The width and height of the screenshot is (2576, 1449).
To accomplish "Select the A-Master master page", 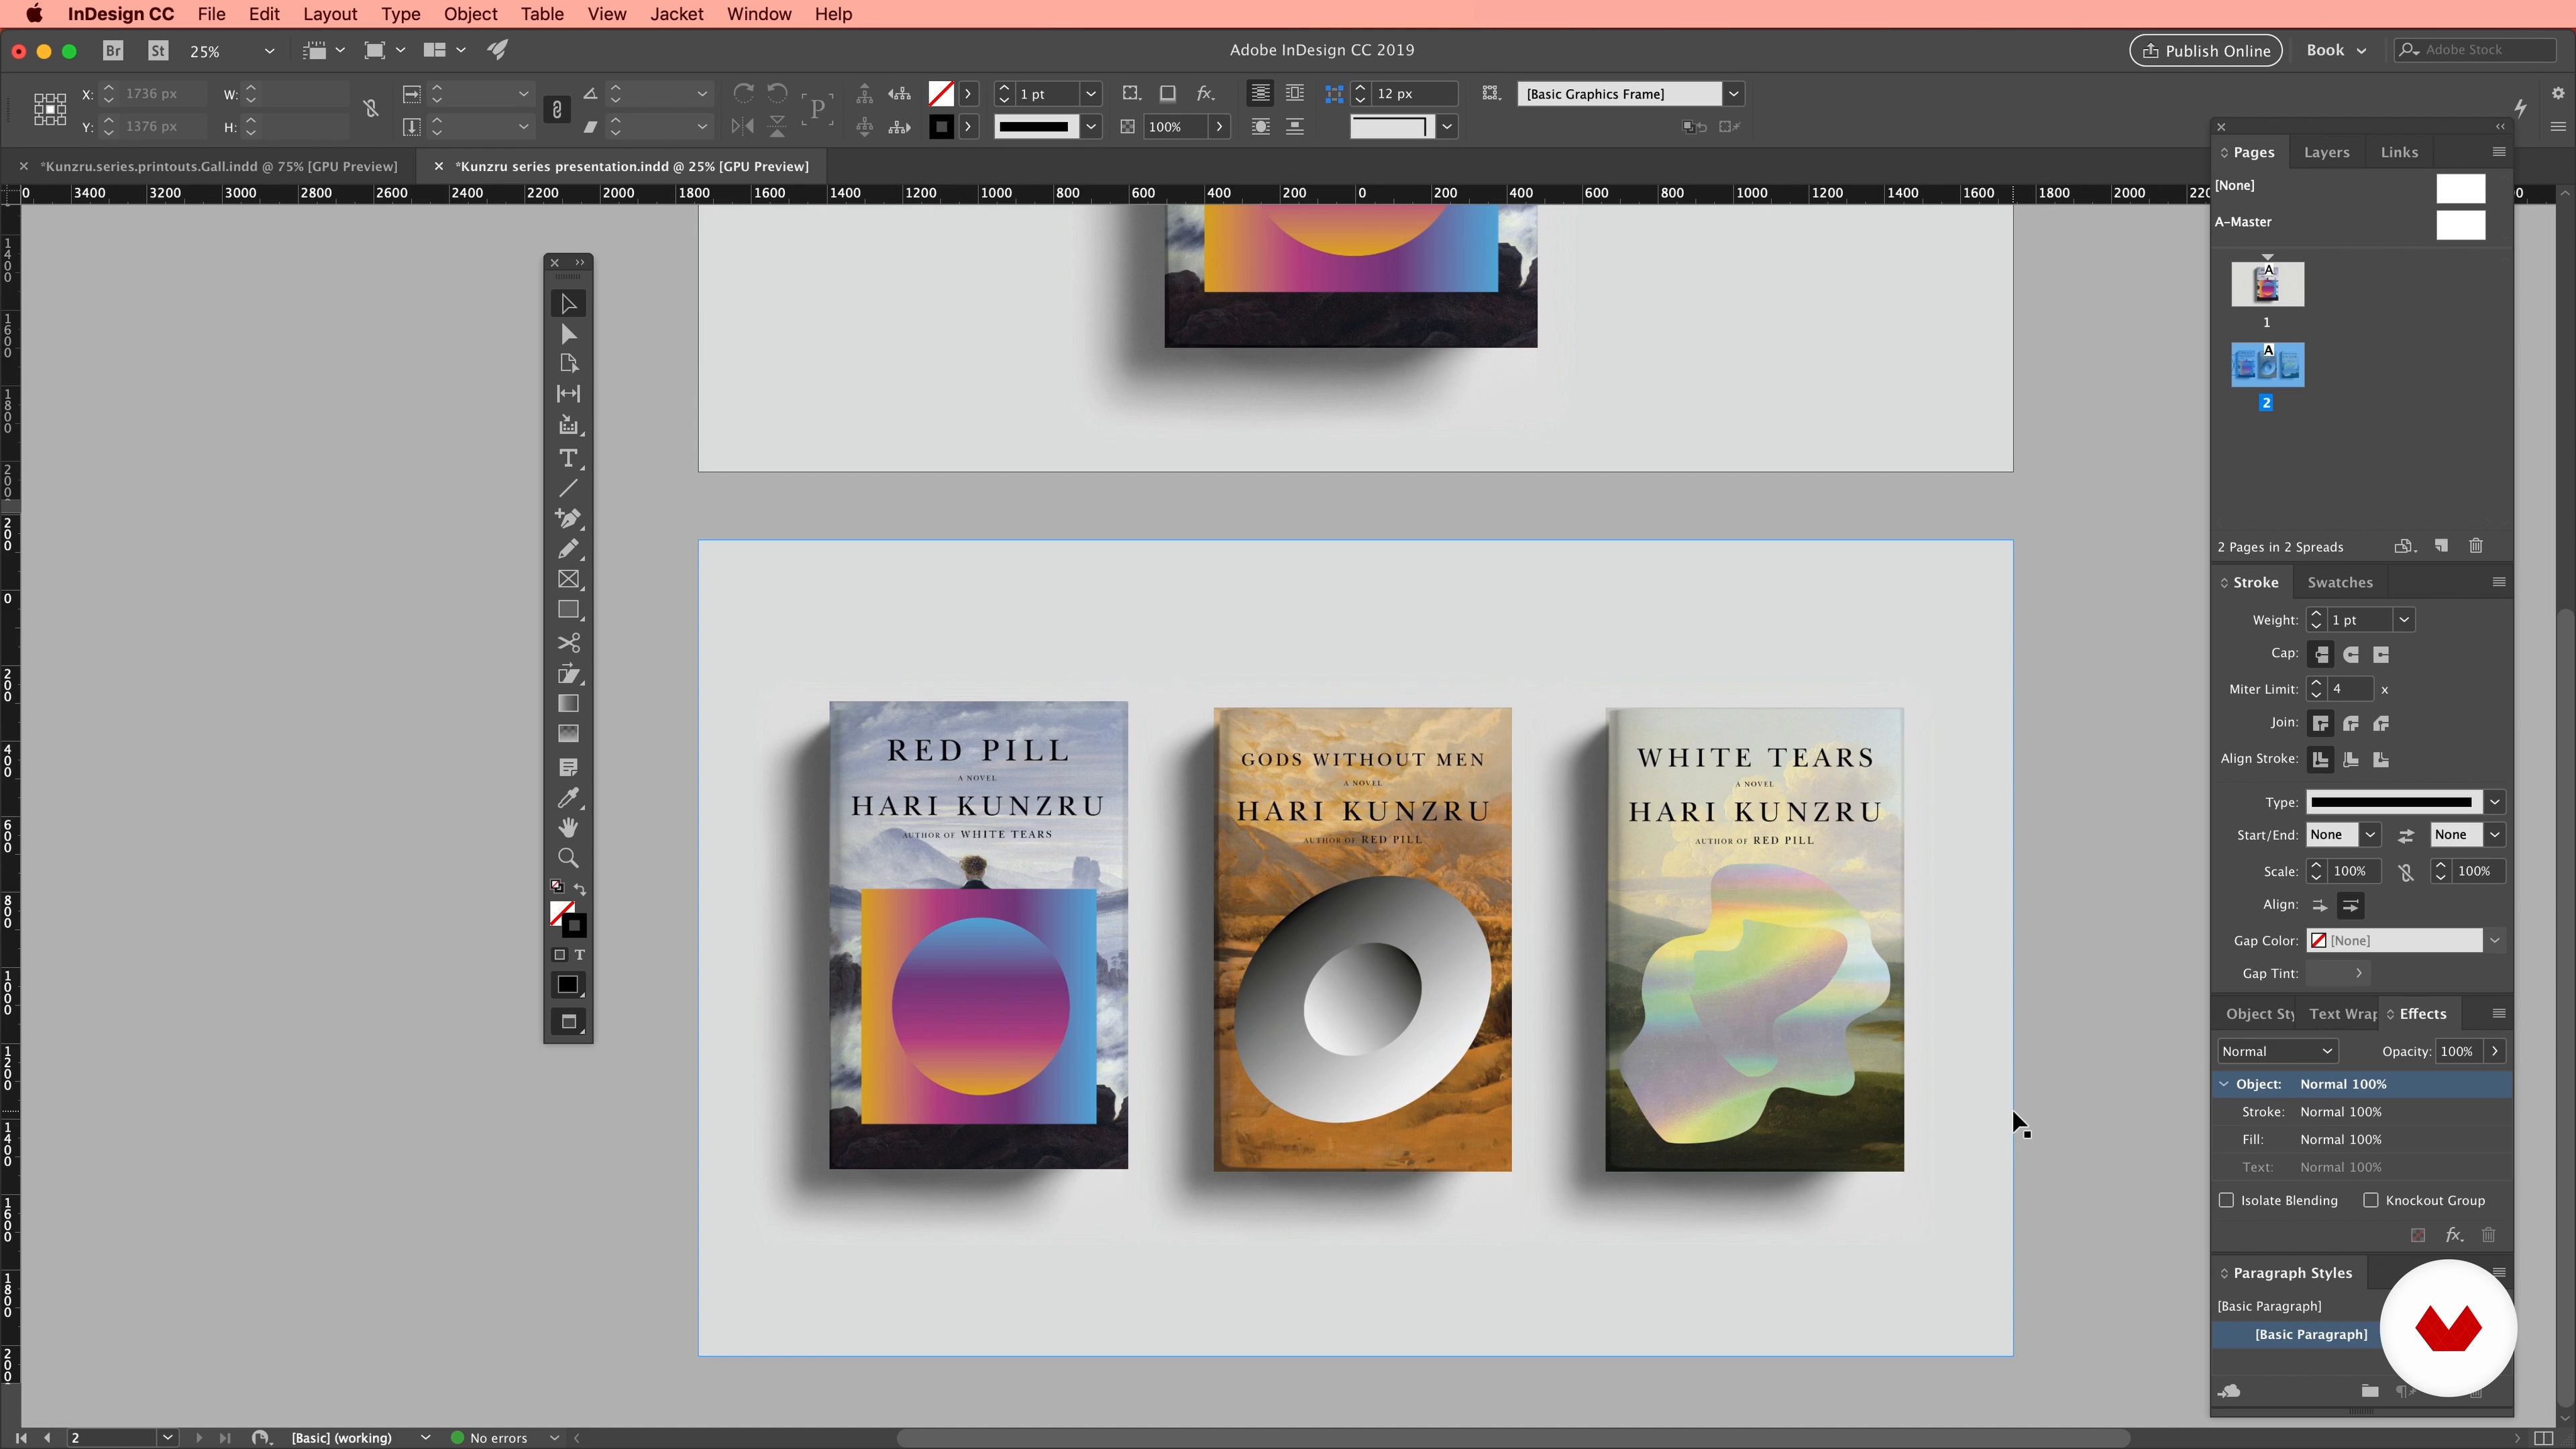I will click(2350, 222).
